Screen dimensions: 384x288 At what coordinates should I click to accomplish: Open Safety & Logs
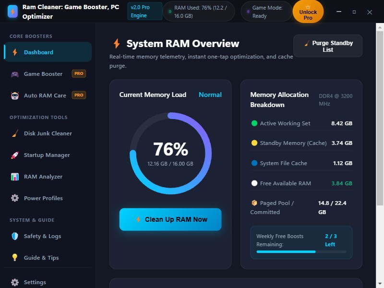tap(48, 236)
